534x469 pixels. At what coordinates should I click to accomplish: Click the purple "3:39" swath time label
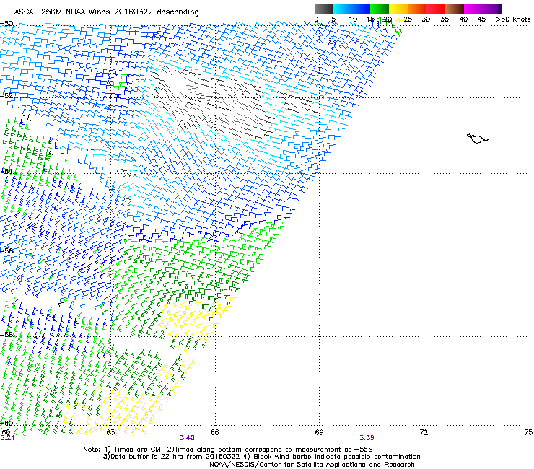point(367,438)
